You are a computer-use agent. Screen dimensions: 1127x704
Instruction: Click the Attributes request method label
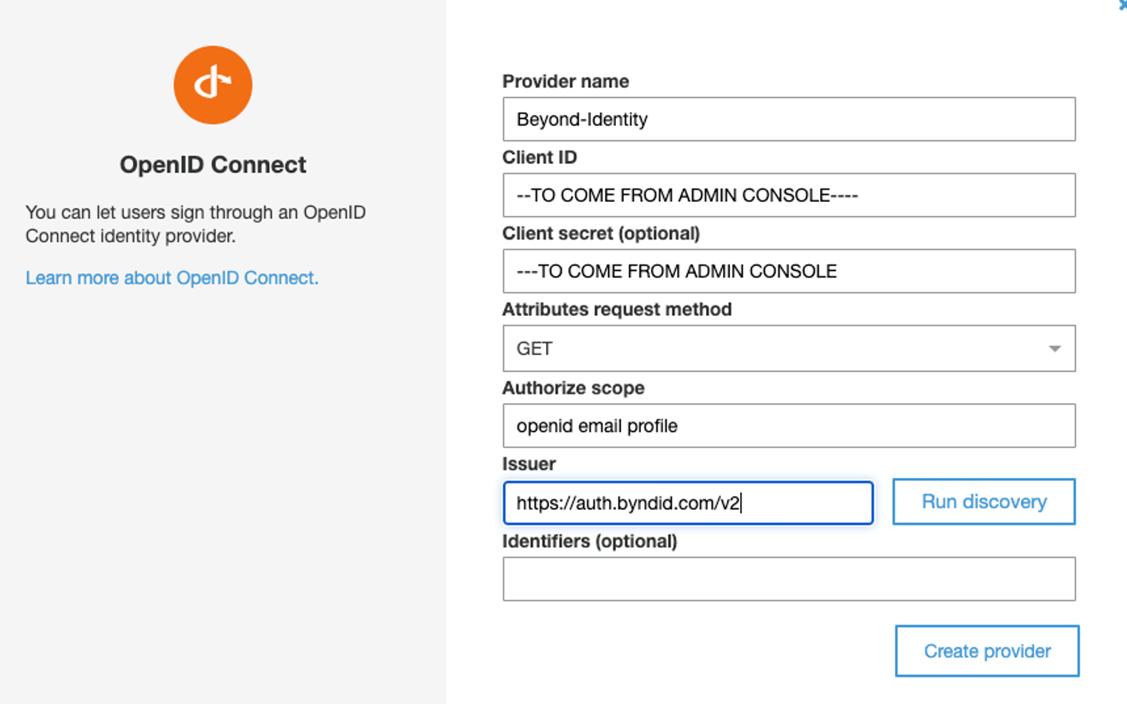pyautogui.click(x=617, y=310)
